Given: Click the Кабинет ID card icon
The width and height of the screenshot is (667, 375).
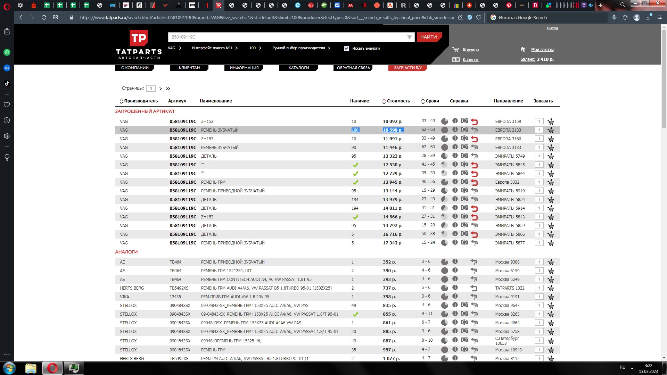Looking at the screenshot, I should [x=456, y=59].
